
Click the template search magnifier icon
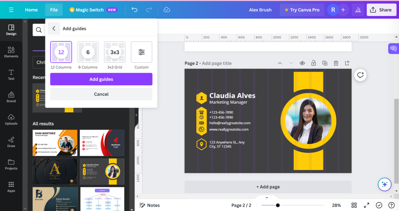39,30
